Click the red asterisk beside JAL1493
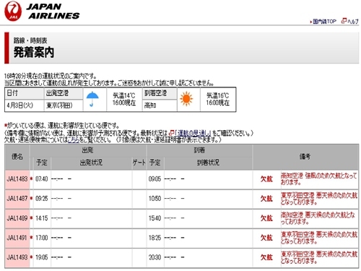The height and width of the screenshot is (271, 361). (x=31, y=257)
